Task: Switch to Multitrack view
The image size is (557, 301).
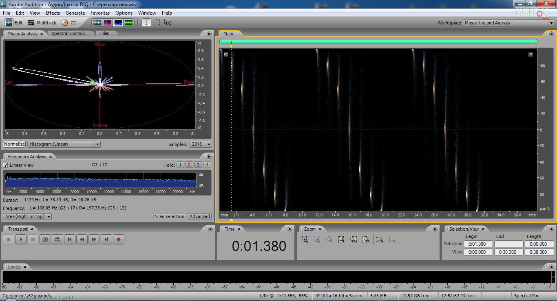Action: point(42,23)
